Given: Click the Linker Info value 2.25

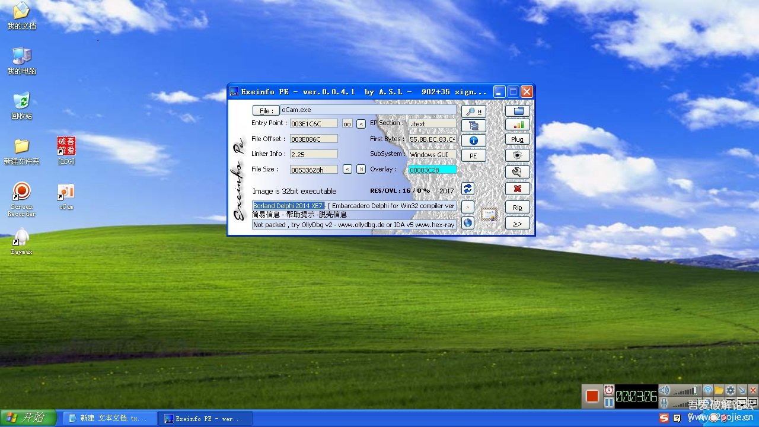Looking at the screenshot, I should coord(314,154).
